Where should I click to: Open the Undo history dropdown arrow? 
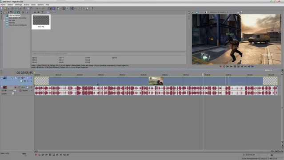[40, 8]
